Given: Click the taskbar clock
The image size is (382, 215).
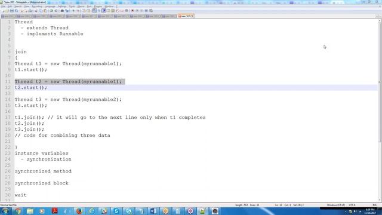Looking at the screenshot, I should click(x=370, y=211).
